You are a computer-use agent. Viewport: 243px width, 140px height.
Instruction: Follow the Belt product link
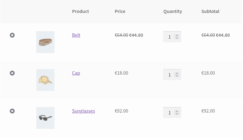(x=76, y=35)
